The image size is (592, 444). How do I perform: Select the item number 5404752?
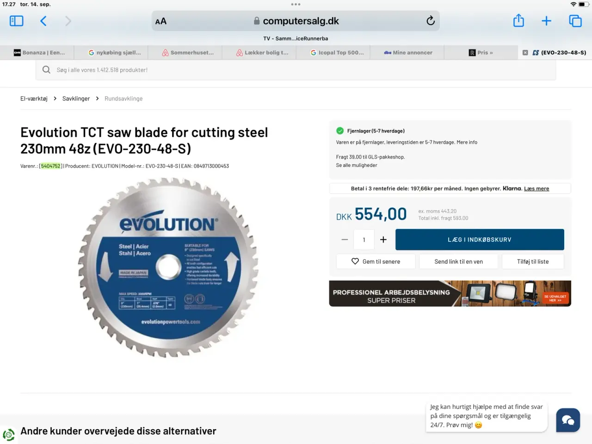[x=50, y=166]
